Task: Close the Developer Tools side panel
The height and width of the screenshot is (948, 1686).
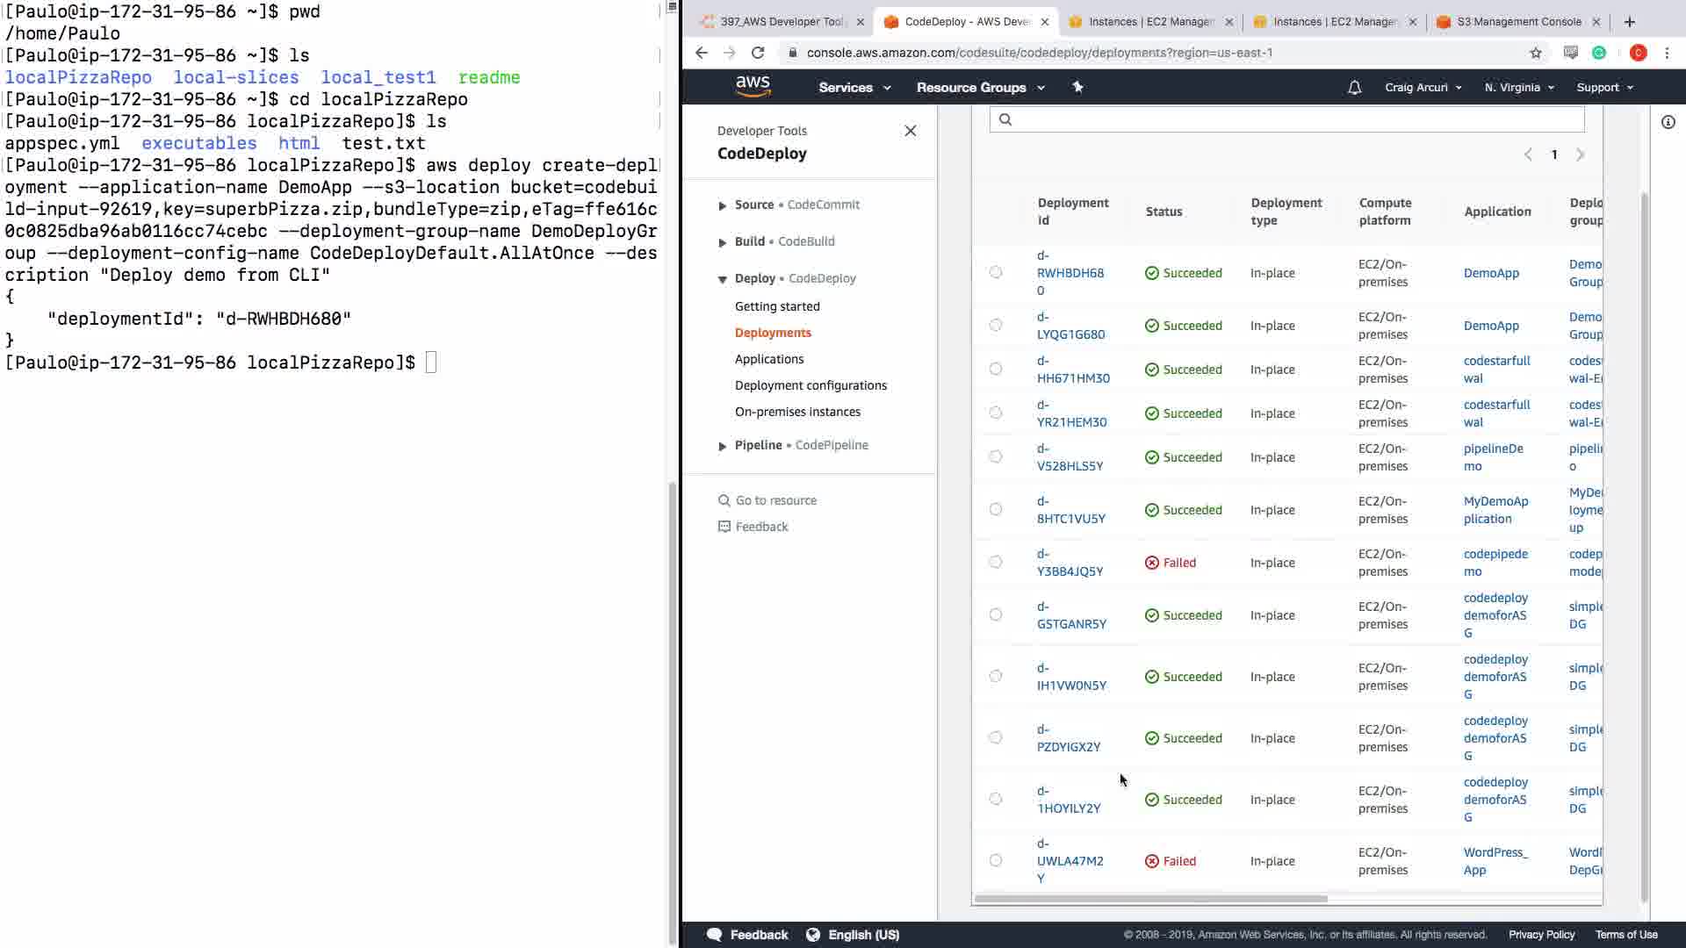Action: click(910, 131)
